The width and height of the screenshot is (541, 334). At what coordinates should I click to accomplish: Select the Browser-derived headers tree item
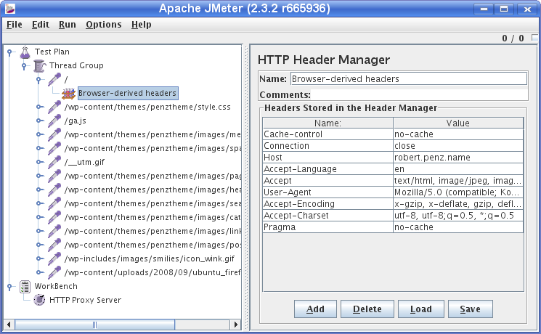pyautogui.click(x=128, y=93)
